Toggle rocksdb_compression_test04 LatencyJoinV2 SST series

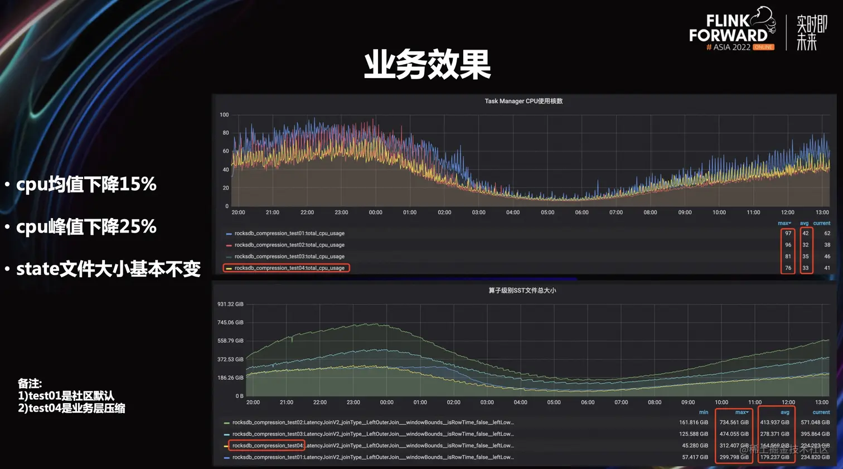click(373, 446)
